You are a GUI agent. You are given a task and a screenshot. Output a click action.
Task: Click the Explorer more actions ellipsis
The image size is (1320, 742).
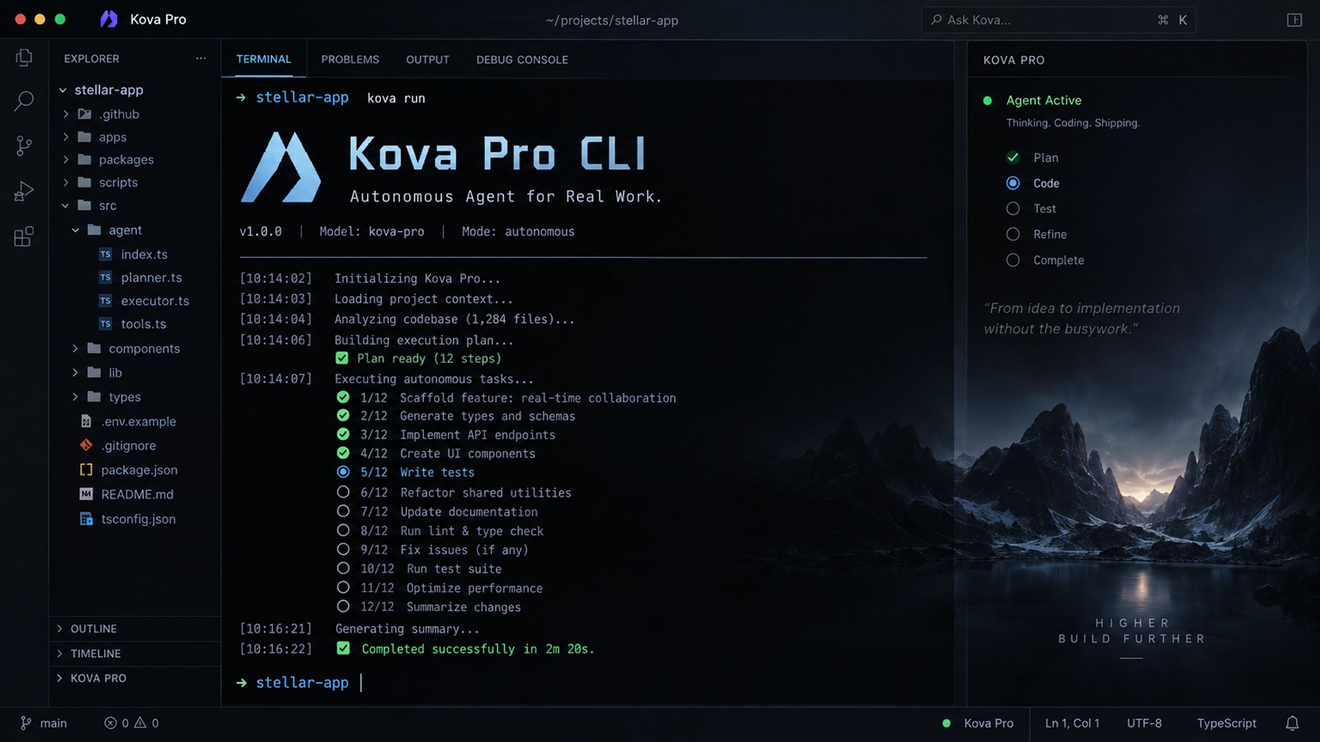pyautogui.click(x=201, y=59)
